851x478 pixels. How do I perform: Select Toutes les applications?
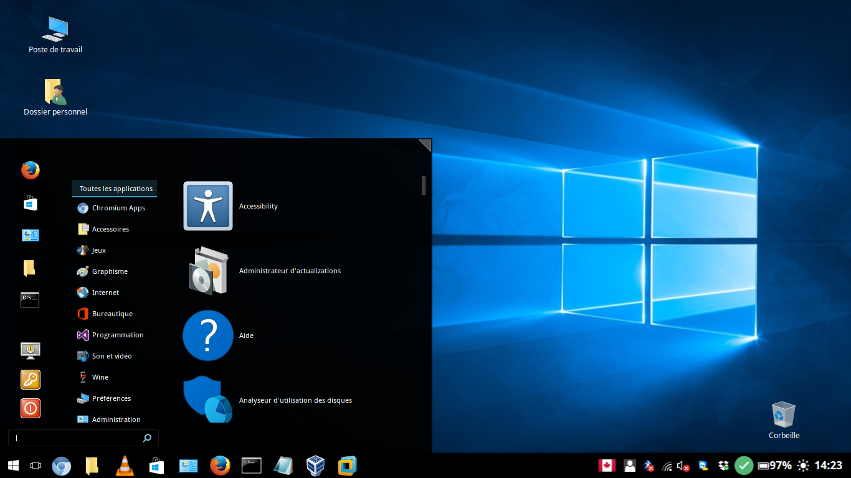click(115, 189)
